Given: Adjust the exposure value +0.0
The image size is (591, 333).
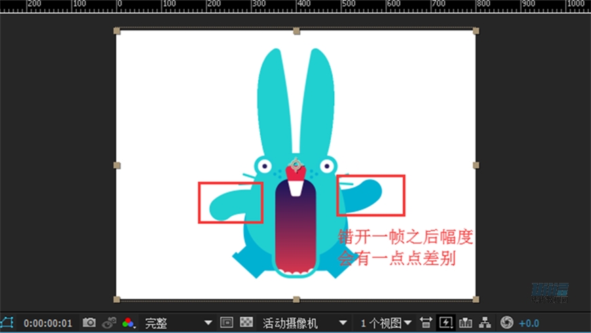Looking at the screenshot, I should (529, 324).
